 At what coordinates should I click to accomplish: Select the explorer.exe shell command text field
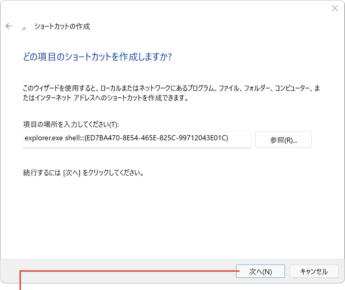pos(137,140)
